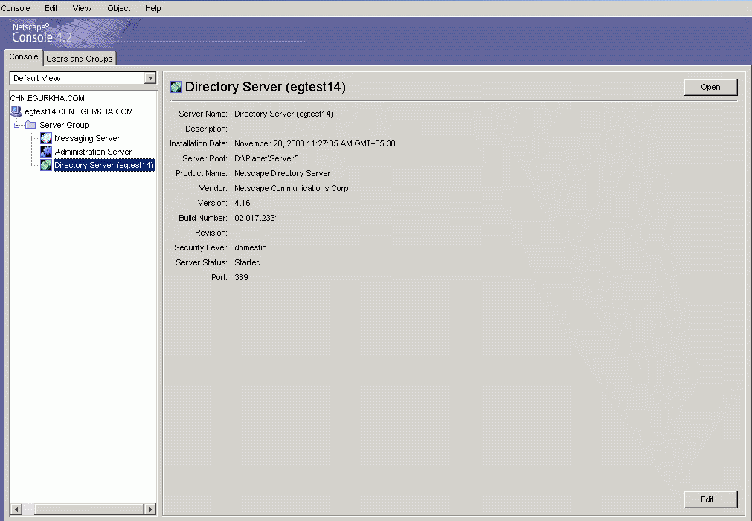Click the Netscape Console 4.2 logo

point(42,33)
